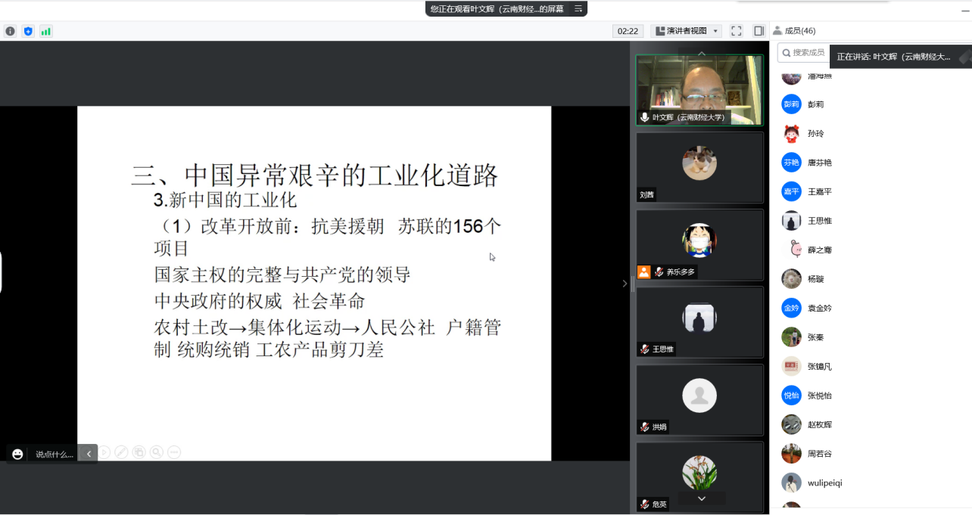Image resolution: width=972 pixels, height=515 pixels.
Task: Open the sharing banner menu icon
Action: (x=578, y=9)
